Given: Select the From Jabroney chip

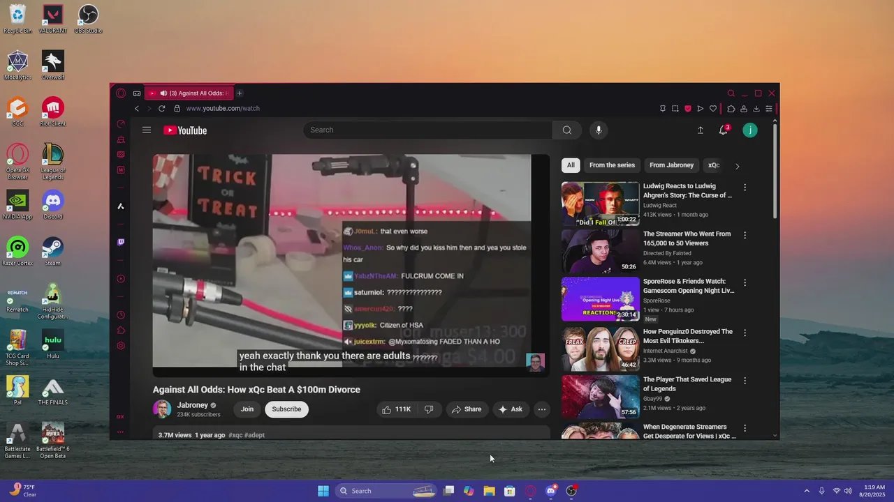Looking at the screenshot, I should 671,165.
